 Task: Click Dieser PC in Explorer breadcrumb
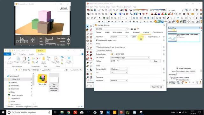26,70
